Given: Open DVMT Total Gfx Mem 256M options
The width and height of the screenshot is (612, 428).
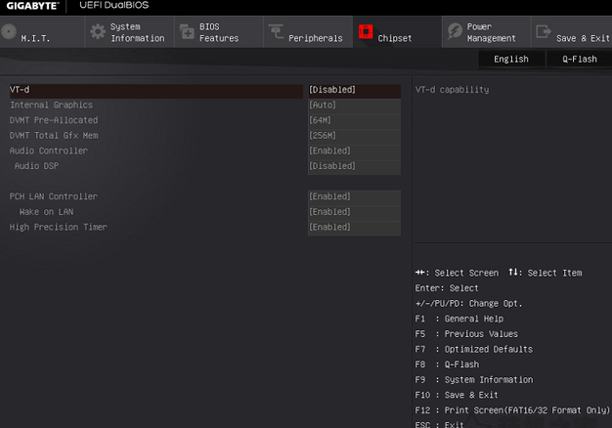Looking at the screenshot, I should (x=354, y=136).
